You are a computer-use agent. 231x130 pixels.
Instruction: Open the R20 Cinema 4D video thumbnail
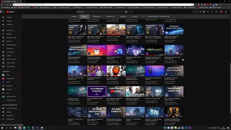point(154,112)
